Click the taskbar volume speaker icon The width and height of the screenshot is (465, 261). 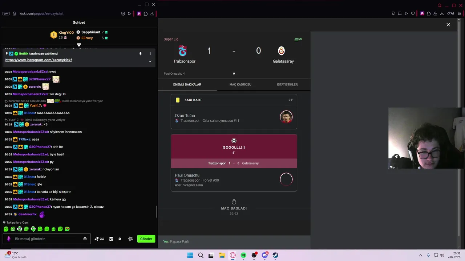tap(442, 255)
